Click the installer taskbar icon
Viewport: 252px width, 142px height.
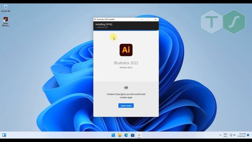(x=139, y=135)
